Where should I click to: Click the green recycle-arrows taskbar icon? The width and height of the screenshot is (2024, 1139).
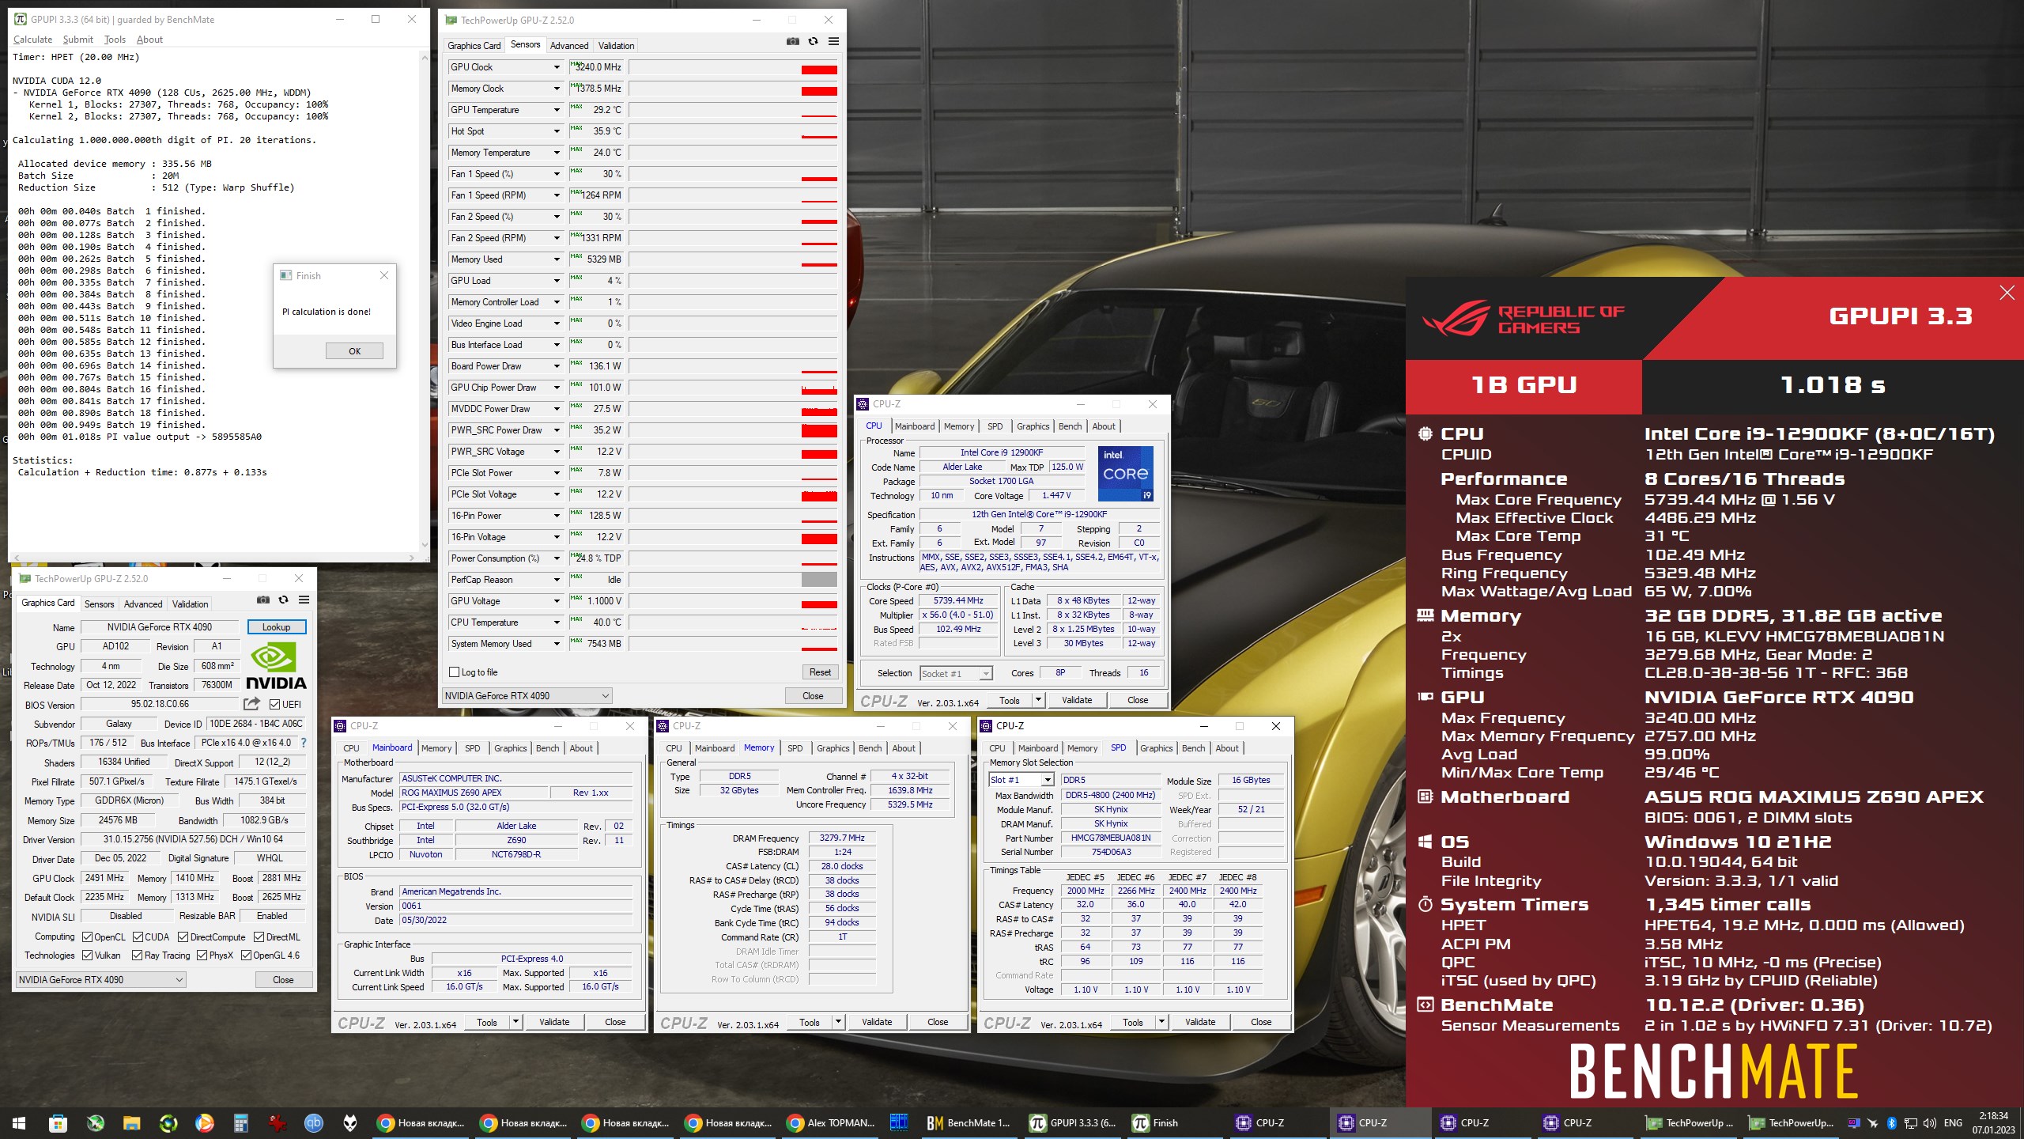168,1122
